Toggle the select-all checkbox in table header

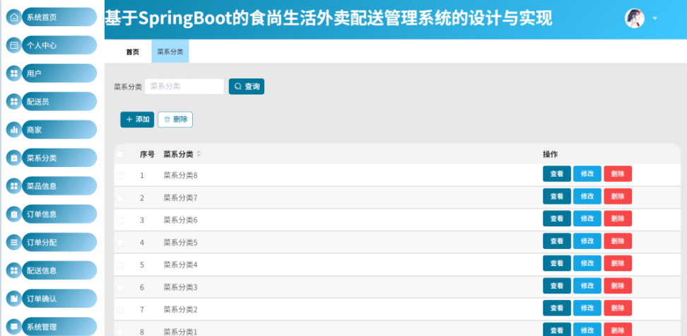119,154
